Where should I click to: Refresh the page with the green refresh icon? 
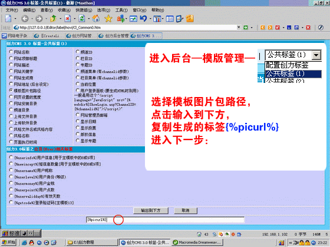click(x=82, y=19)
